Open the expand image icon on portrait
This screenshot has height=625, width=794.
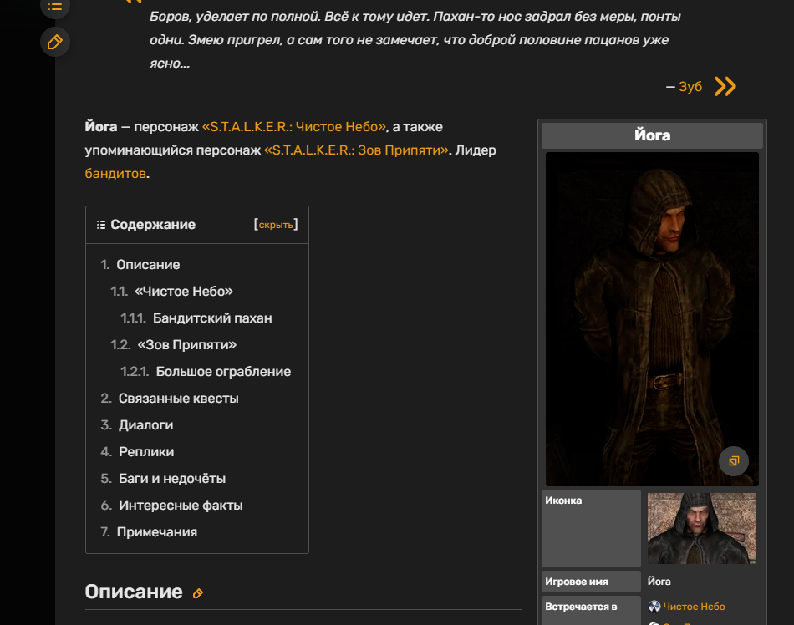click(x=733, y=461)
